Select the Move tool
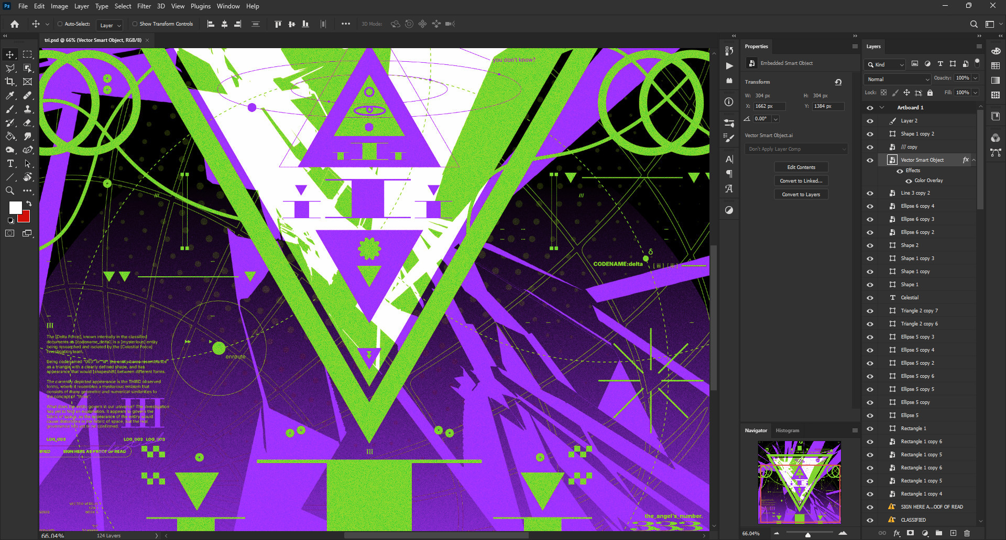 (10, 54)
